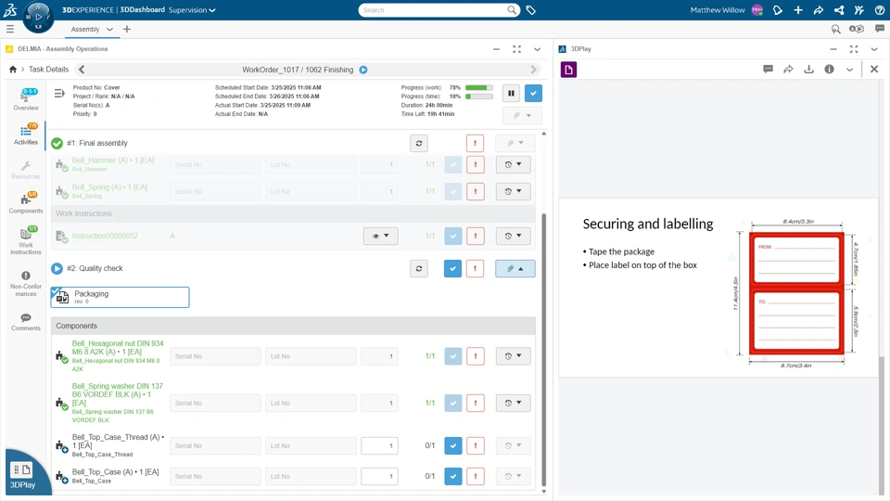
Task: Pause the work order
Action: pos(511,93)
